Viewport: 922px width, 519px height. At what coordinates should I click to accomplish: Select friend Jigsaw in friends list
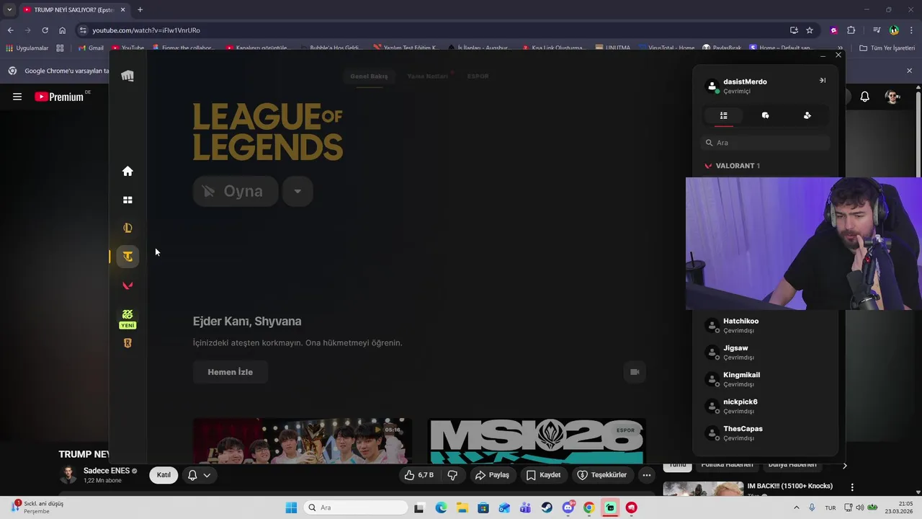pyautogui.click(x=765, y=352)
